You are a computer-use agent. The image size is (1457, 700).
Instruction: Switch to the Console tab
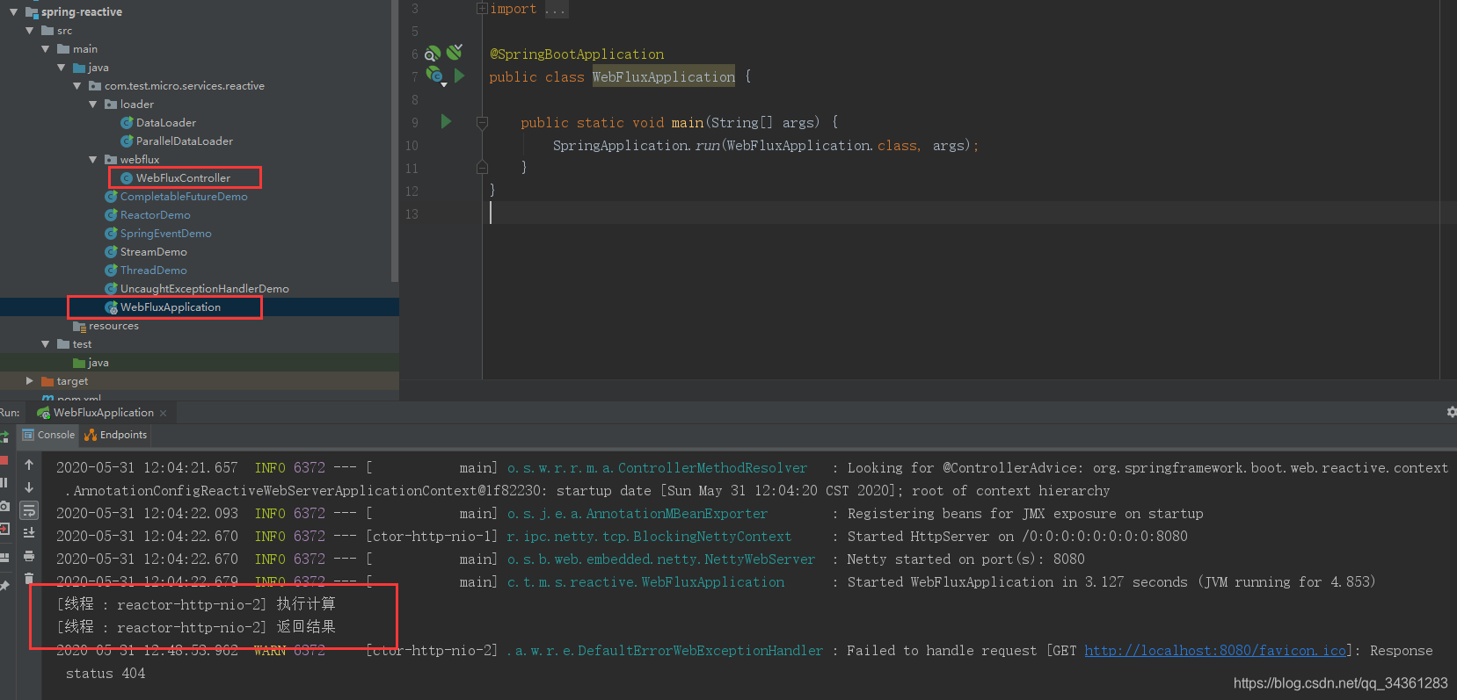(x=48, y=435)
